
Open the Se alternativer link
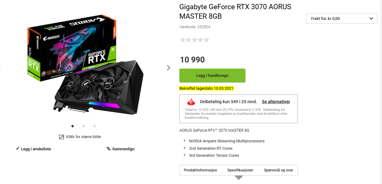coord(276,102)
